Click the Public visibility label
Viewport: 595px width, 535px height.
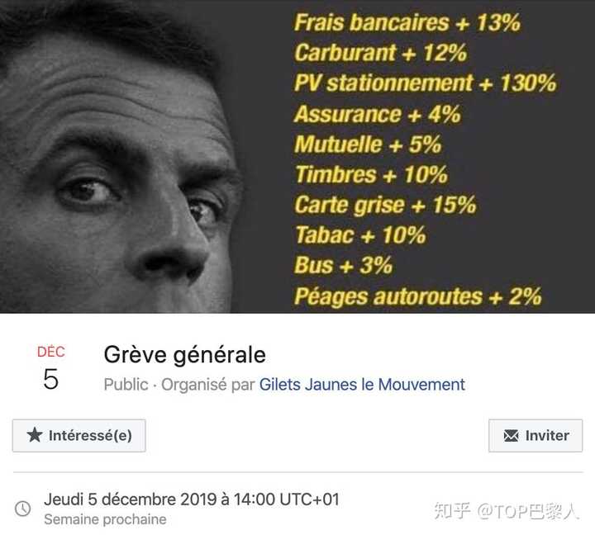click(126, 385)
